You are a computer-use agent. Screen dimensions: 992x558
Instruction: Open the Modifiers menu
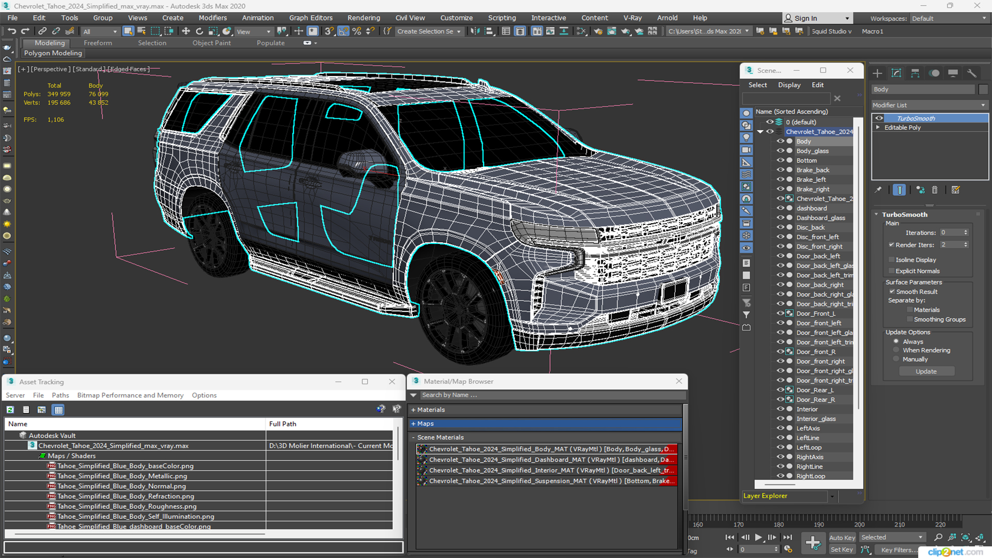(x=213, y=18)
